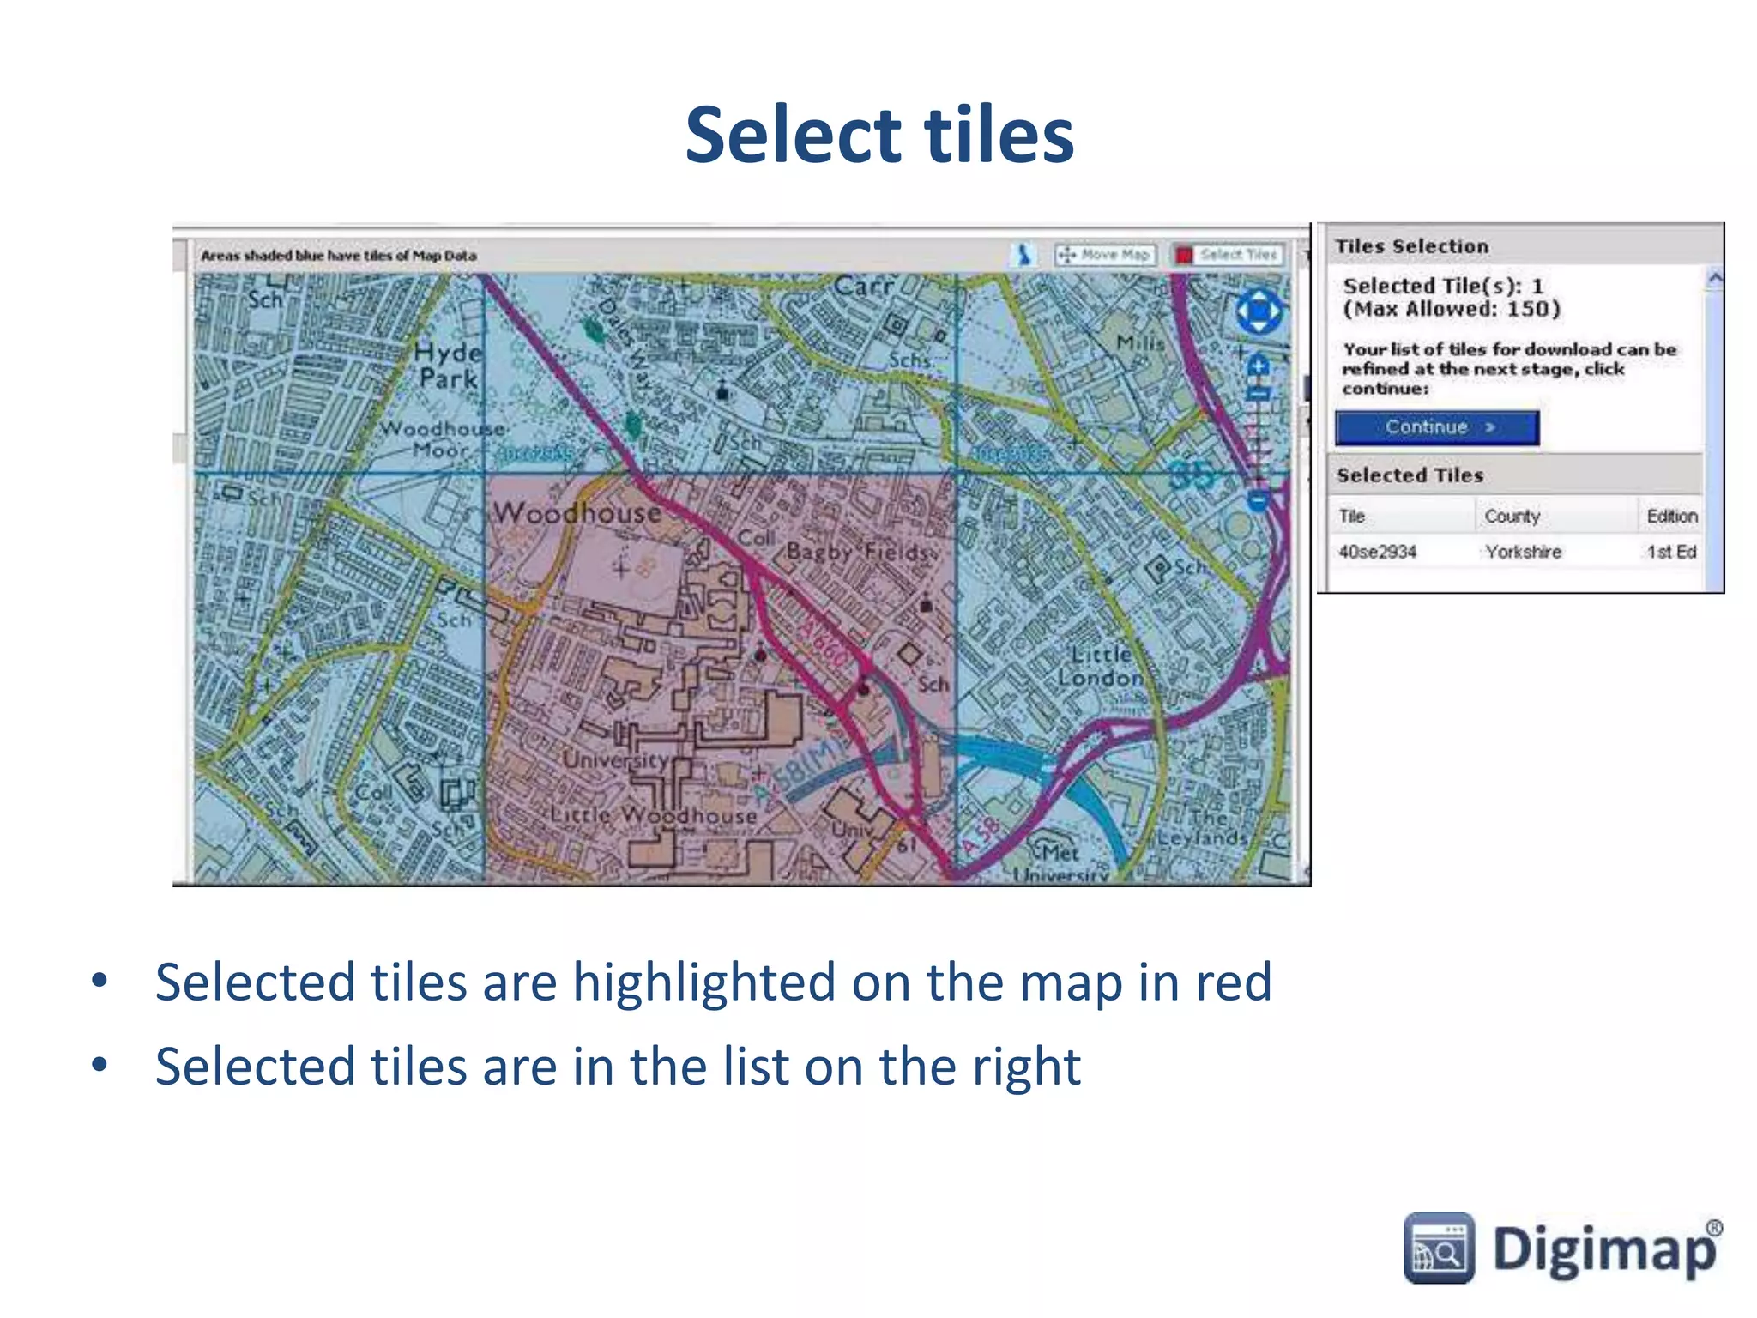Click minus icon at zoom slider bottom
The height and width of the screenshot is (1318, 1757).
click(1258, 499)
